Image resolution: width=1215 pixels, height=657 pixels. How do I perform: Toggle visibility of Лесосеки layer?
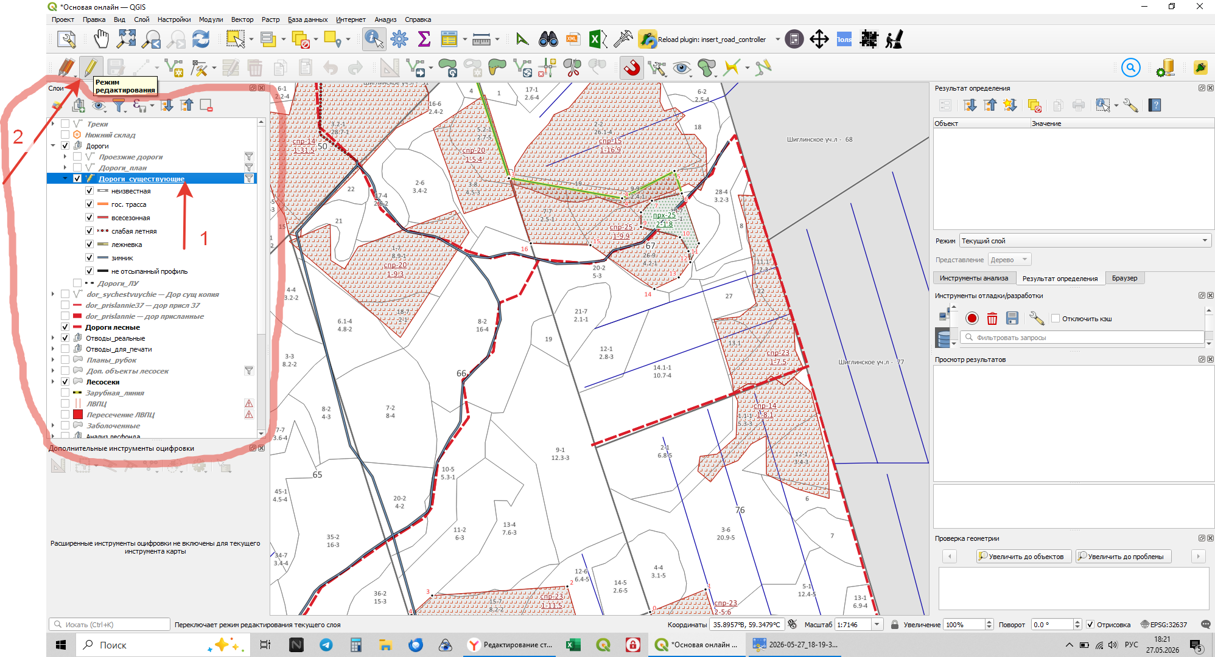65,382
